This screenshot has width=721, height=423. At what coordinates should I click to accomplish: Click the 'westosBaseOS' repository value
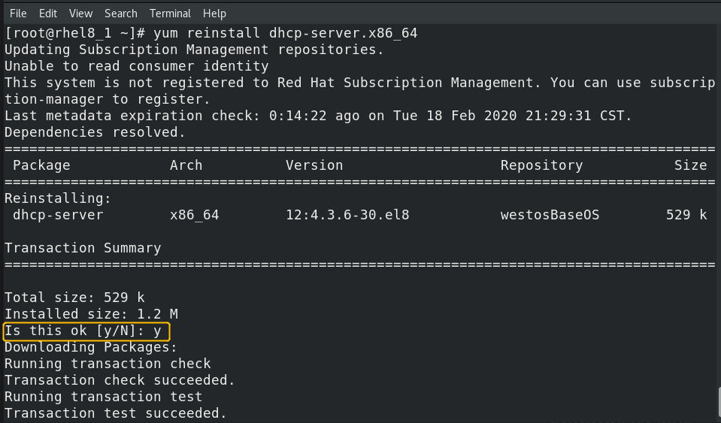[550, 215]
